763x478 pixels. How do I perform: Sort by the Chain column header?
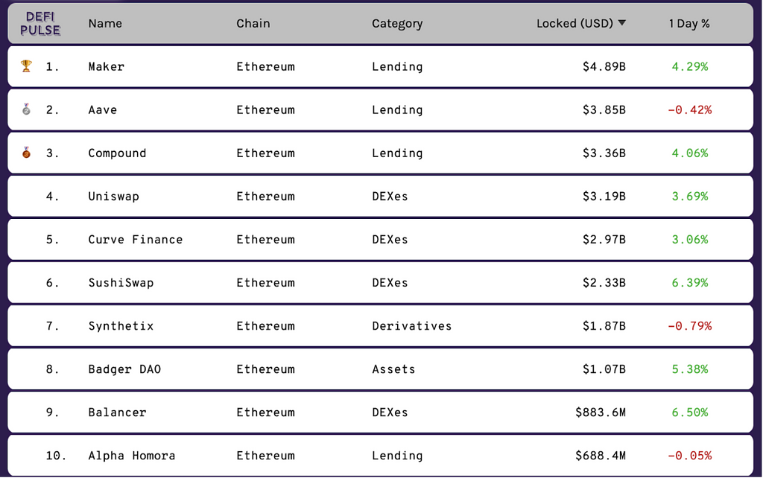(253, 24)
